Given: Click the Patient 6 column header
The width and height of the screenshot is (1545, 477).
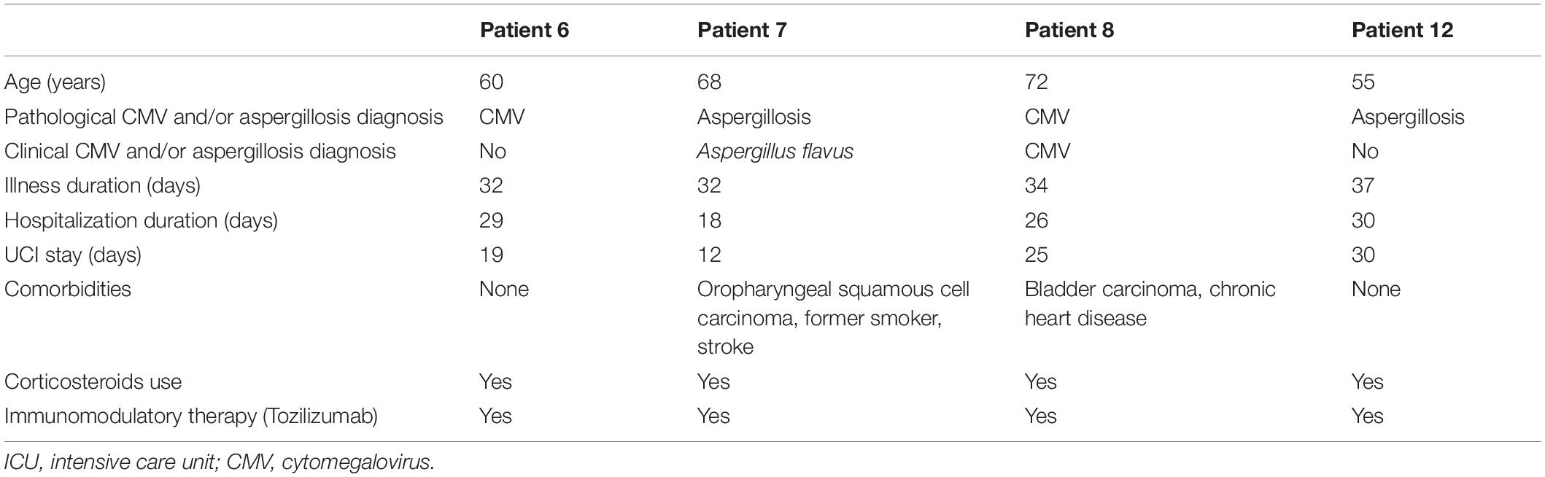Looking at the screenshot, I should coord(523,30).
